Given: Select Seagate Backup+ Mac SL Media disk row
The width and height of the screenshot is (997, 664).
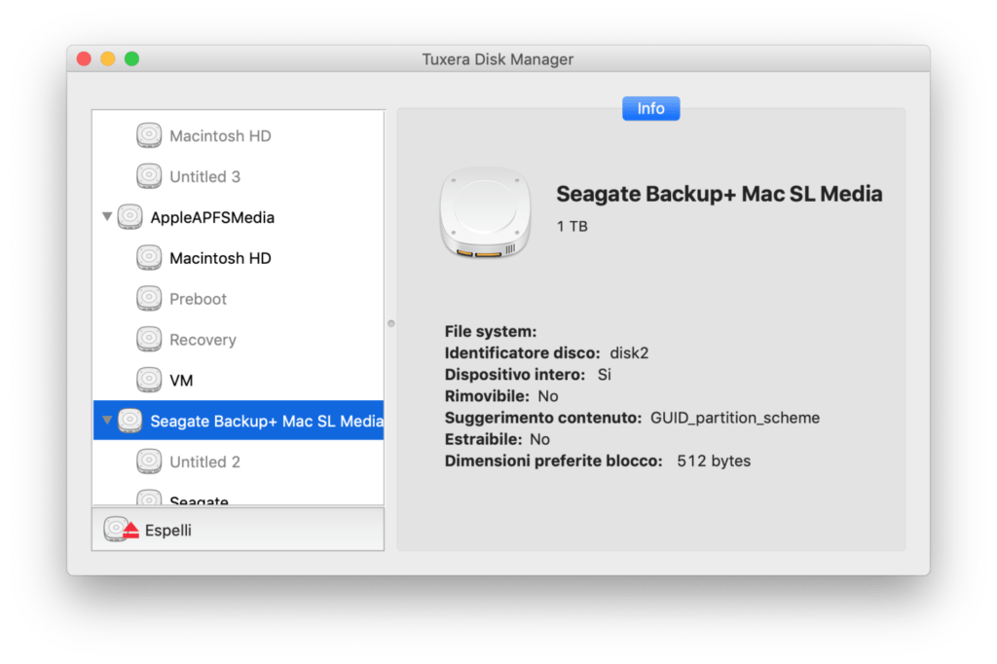Looking at the screenshot, I should point(239,421).
